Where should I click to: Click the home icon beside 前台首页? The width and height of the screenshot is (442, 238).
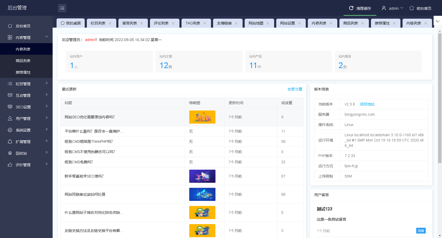[x=412, y=8]
